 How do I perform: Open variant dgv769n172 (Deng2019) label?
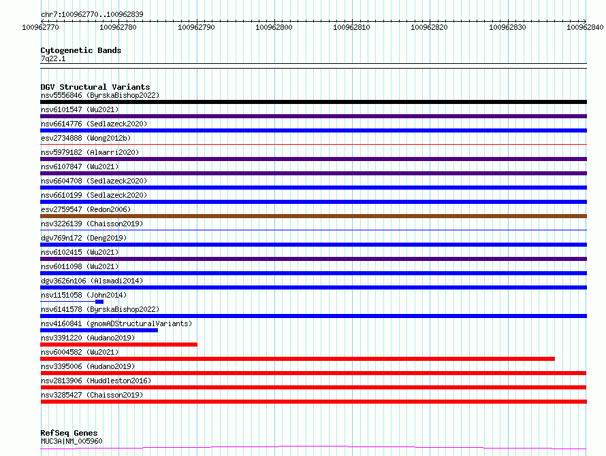pyautogui.click(x=84, y=238)
